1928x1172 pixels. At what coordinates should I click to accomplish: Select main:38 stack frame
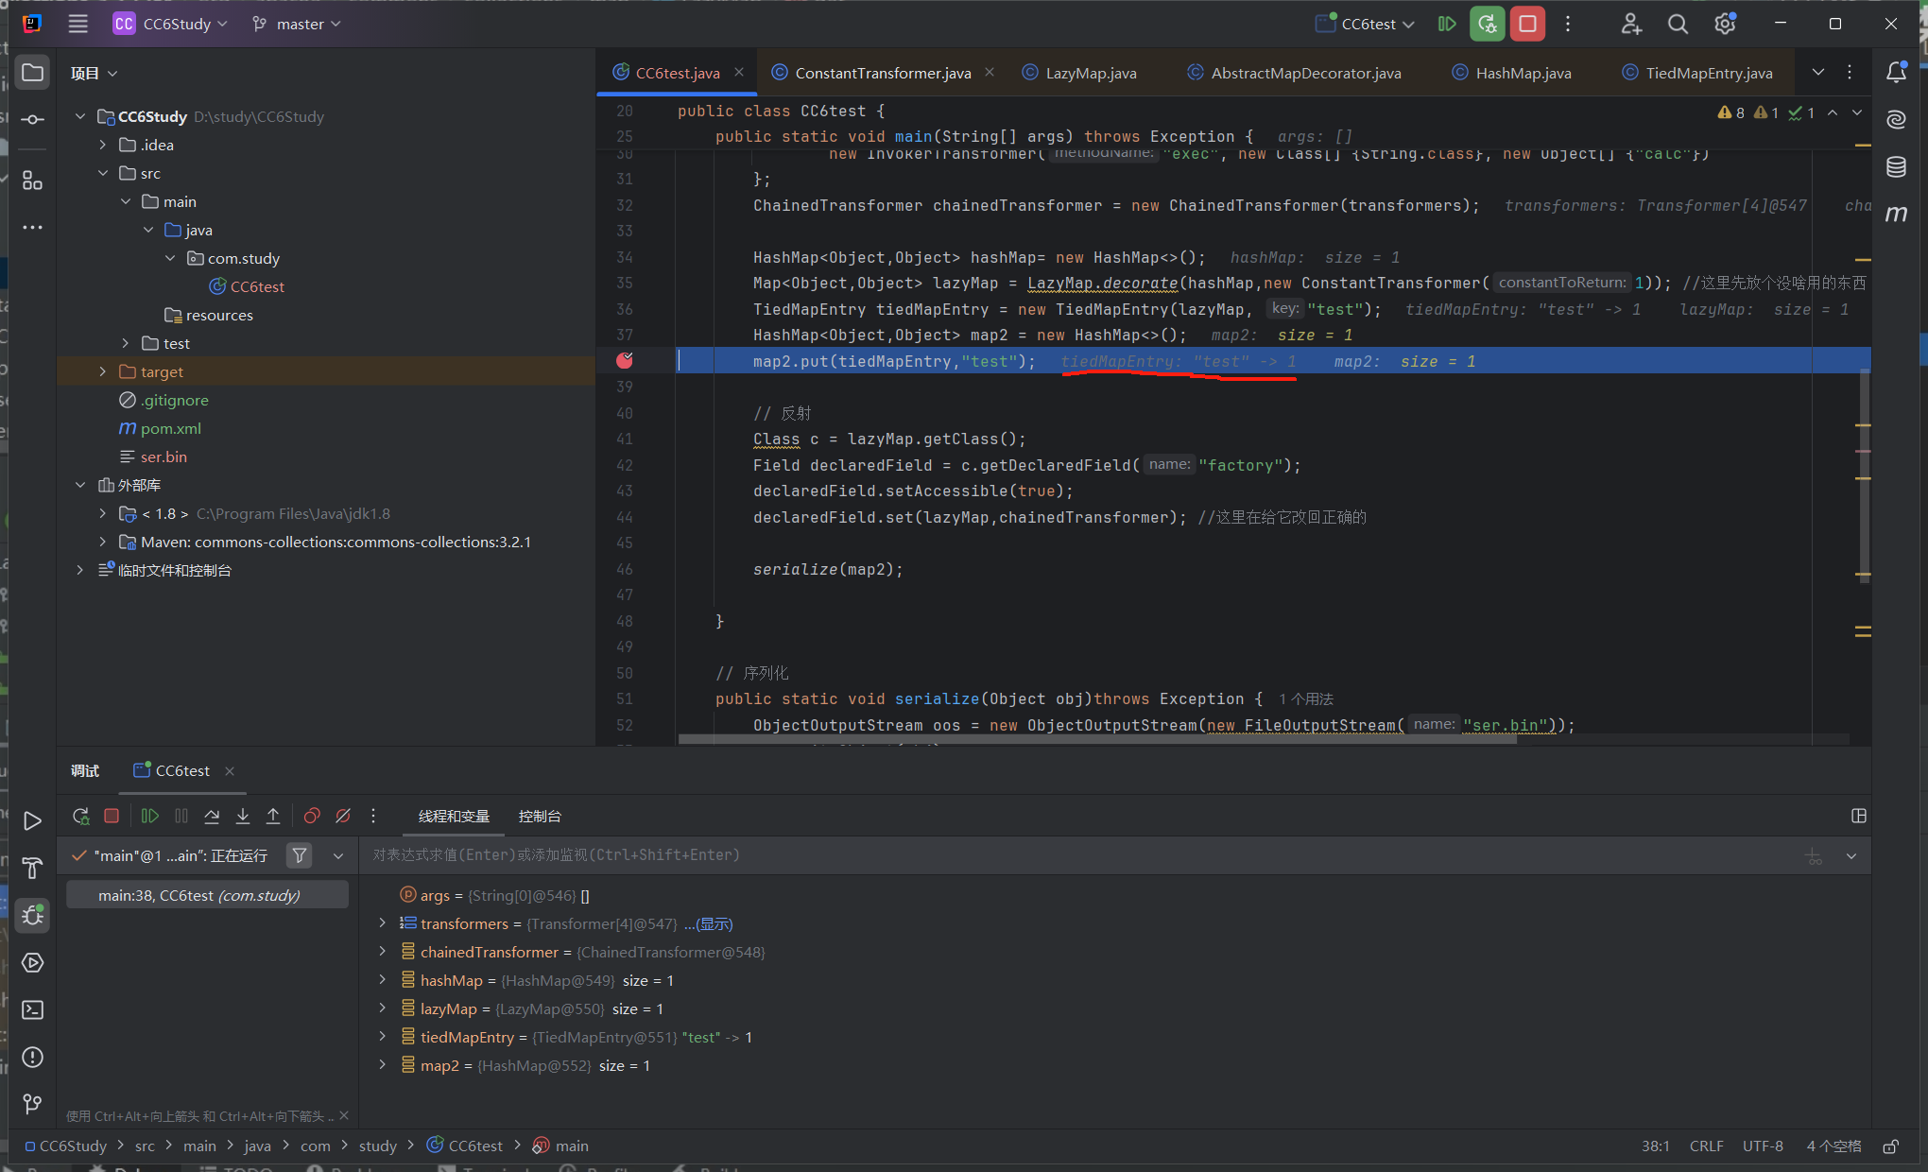(207, 895)
